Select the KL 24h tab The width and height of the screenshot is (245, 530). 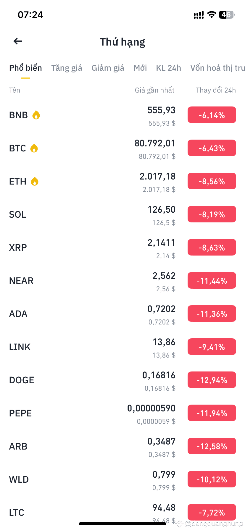click(169, 68)
